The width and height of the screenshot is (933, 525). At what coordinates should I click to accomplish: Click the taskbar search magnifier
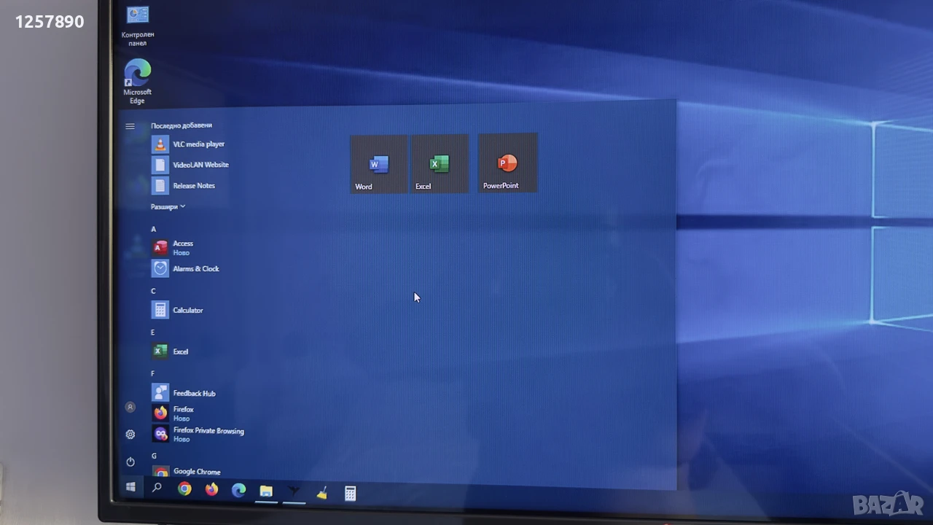pos(157,489)
